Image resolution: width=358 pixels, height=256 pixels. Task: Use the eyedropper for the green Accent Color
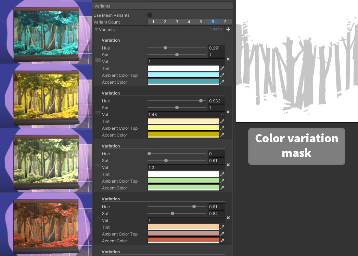coord(222,188)
